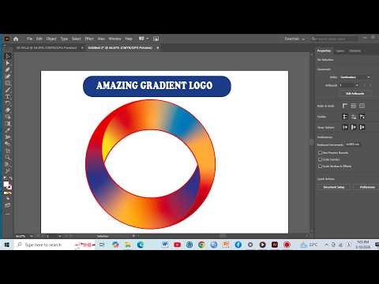The width and height of the screenshot is (379, 284).
Task: Open the Type menu
Action: point(64,39)
